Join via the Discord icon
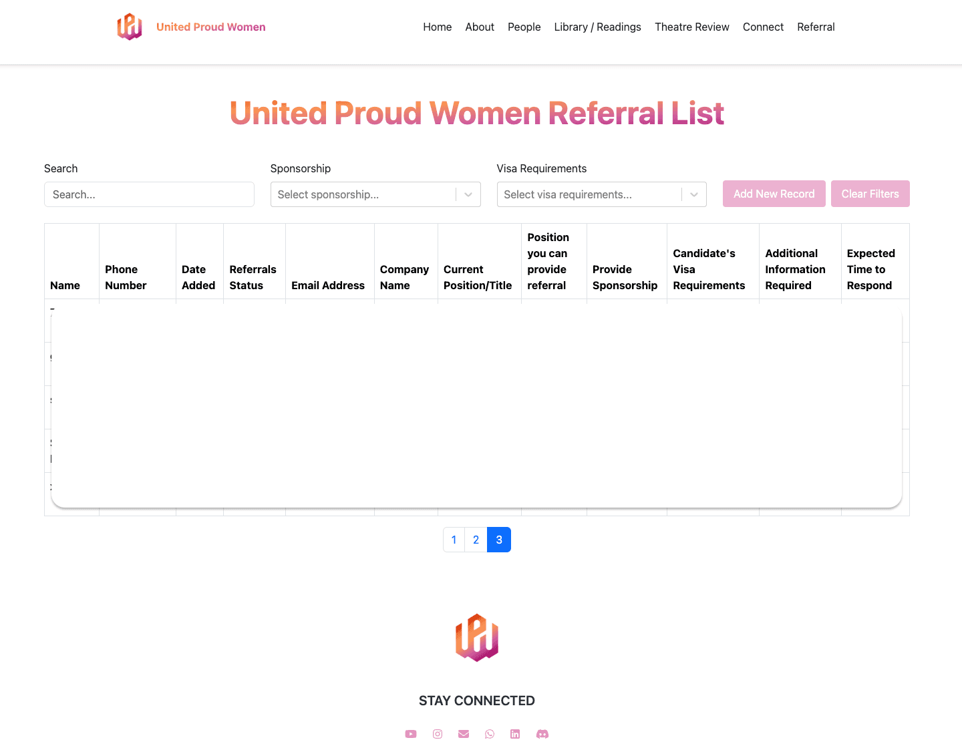Screen dimensions: 962x752 542,733
